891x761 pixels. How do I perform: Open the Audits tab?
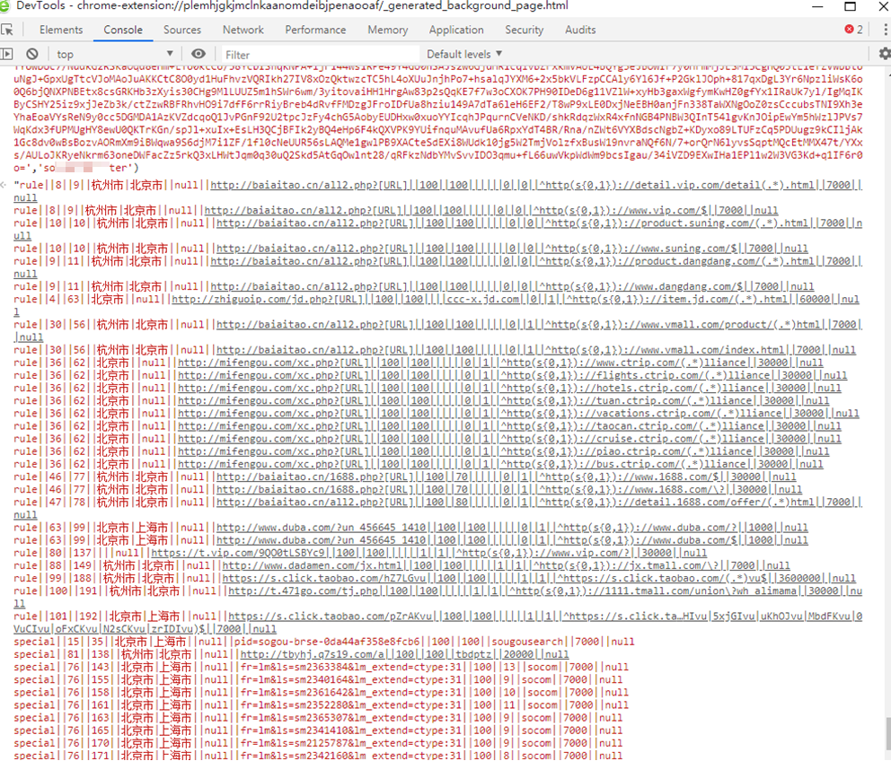coord(580,30)
